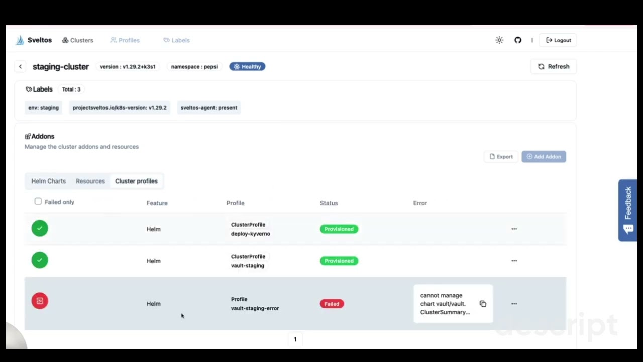The width and height of the screenshot is (643, 362).
Task: Click the Error column header
Action: (420, 203)
